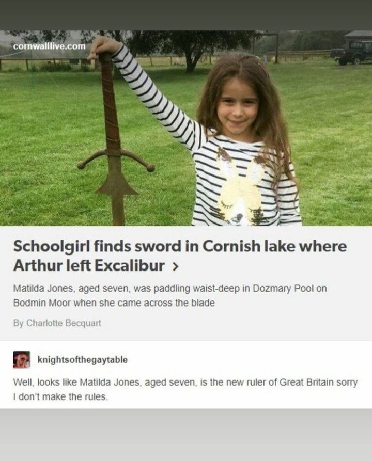Click summary line starting with Bodmin Moor
Screen dimensions: 372x461
click(x=114, y=303)
